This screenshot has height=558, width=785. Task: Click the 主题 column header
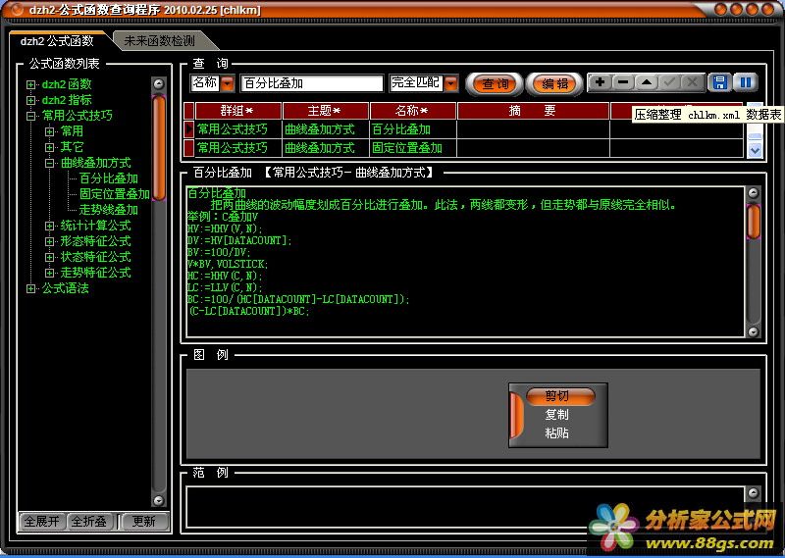pyautogui.click(x=326, y=111)
